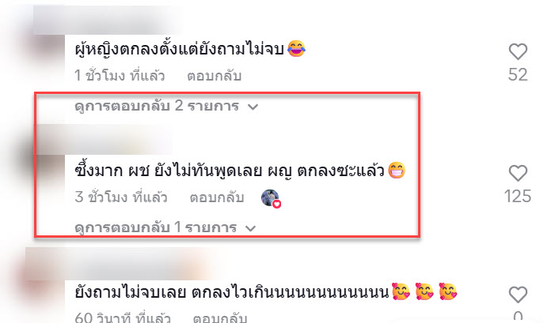555x323 pixels.
Task: Click the chevron beside the 1 reply label
Action: click(250, 228)
